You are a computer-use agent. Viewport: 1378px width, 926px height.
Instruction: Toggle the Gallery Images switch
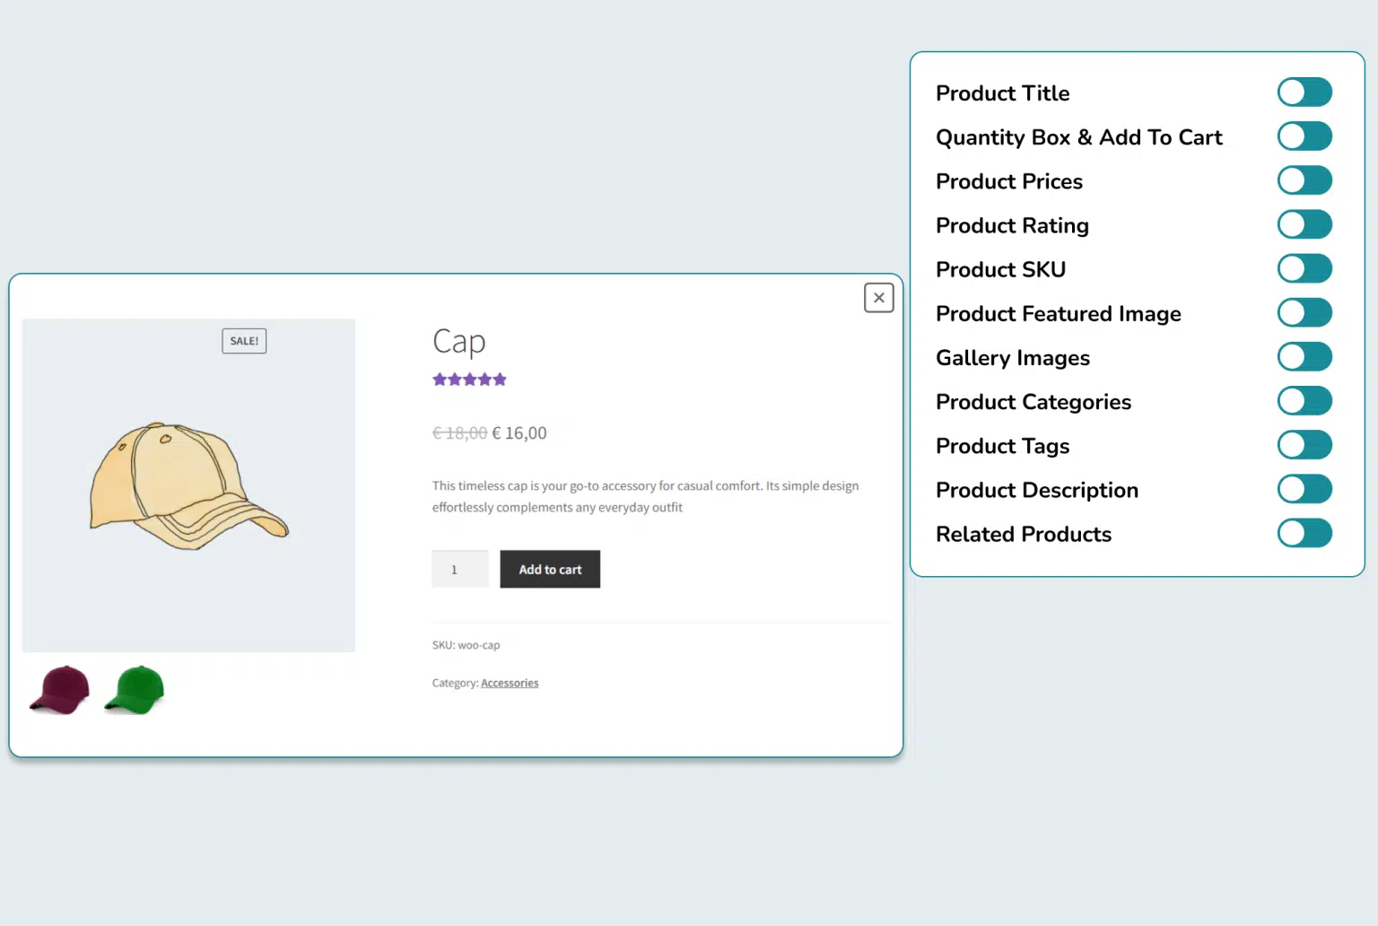[1304, 357]
